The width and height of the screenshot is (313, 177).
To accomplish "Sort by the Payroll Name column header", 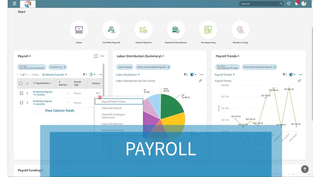I will [x=42, y=83].
